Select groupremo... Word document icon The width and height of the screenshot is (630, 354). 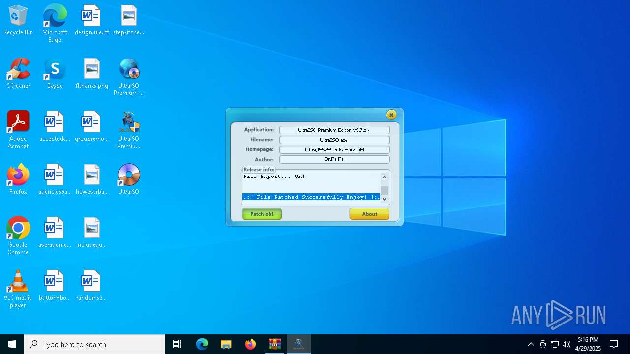92,127
